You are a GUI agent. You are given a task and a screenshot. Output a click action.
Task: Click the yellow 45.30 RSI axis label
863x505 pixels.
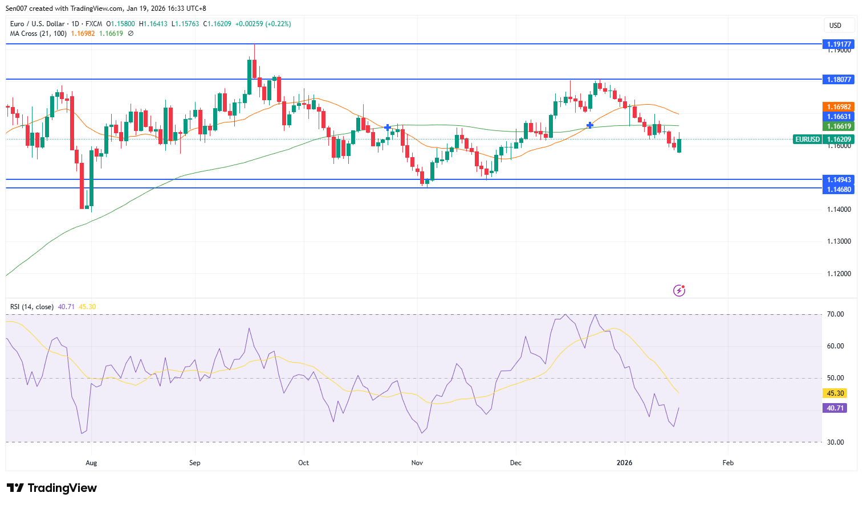coord(835,393)
